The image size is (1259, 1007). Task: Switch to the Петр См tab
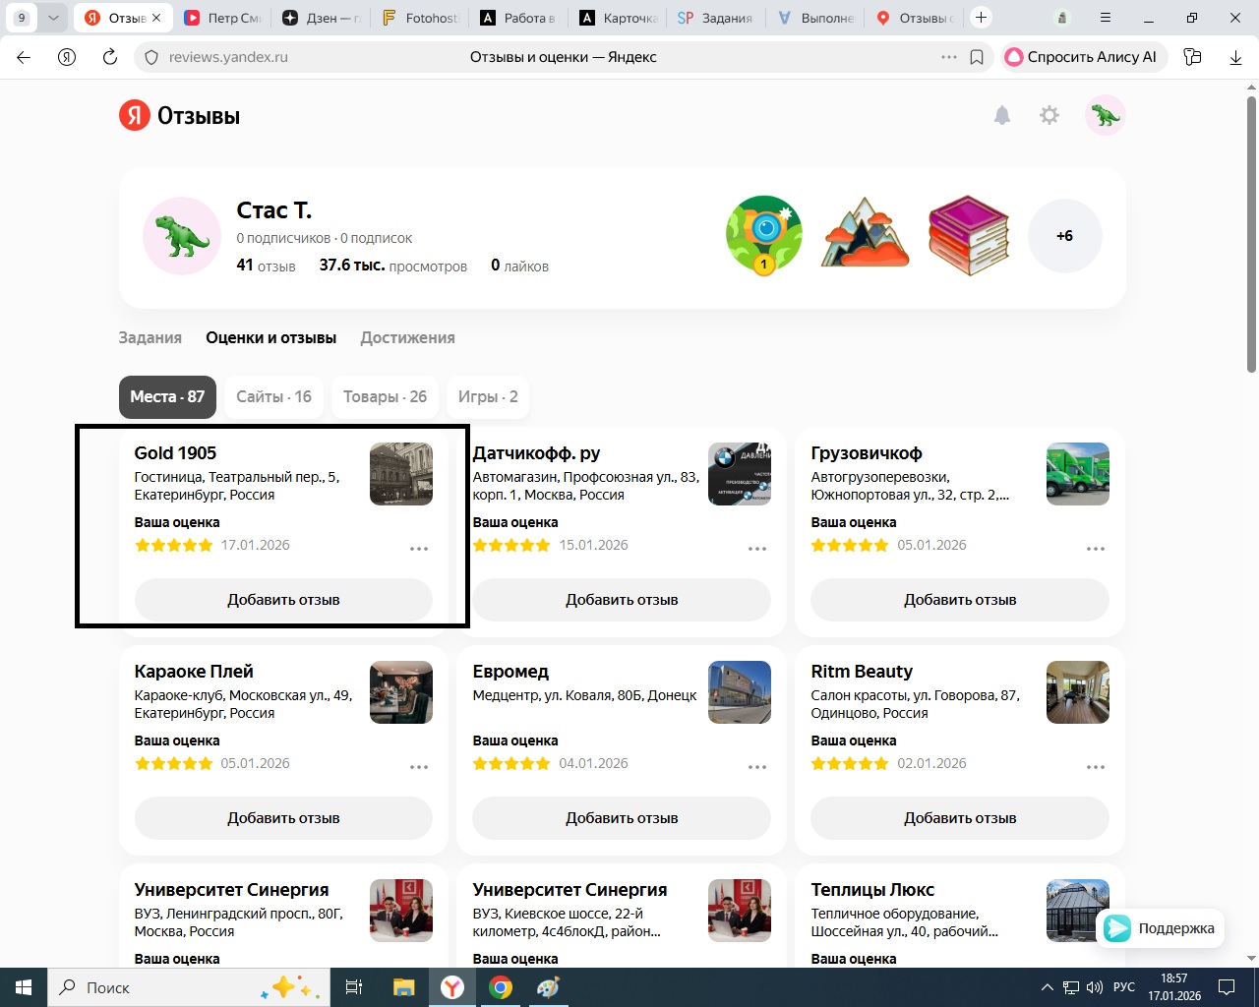(222, 18)
